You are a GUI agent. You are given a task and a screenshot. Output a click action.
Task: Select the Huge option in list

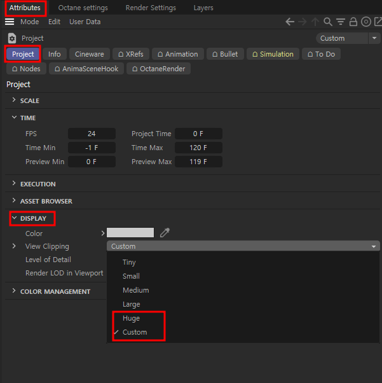(x=131, y=318)
